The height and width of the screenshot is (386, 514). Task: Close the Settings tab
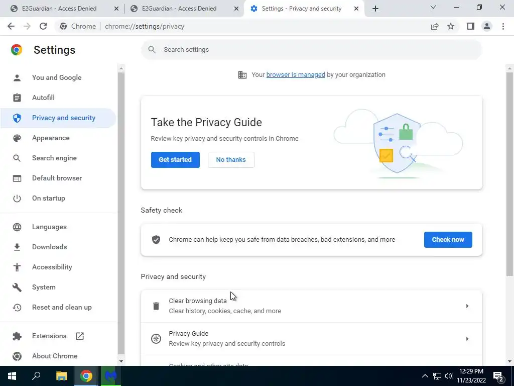pyautogui.click(x=356, y=9)
